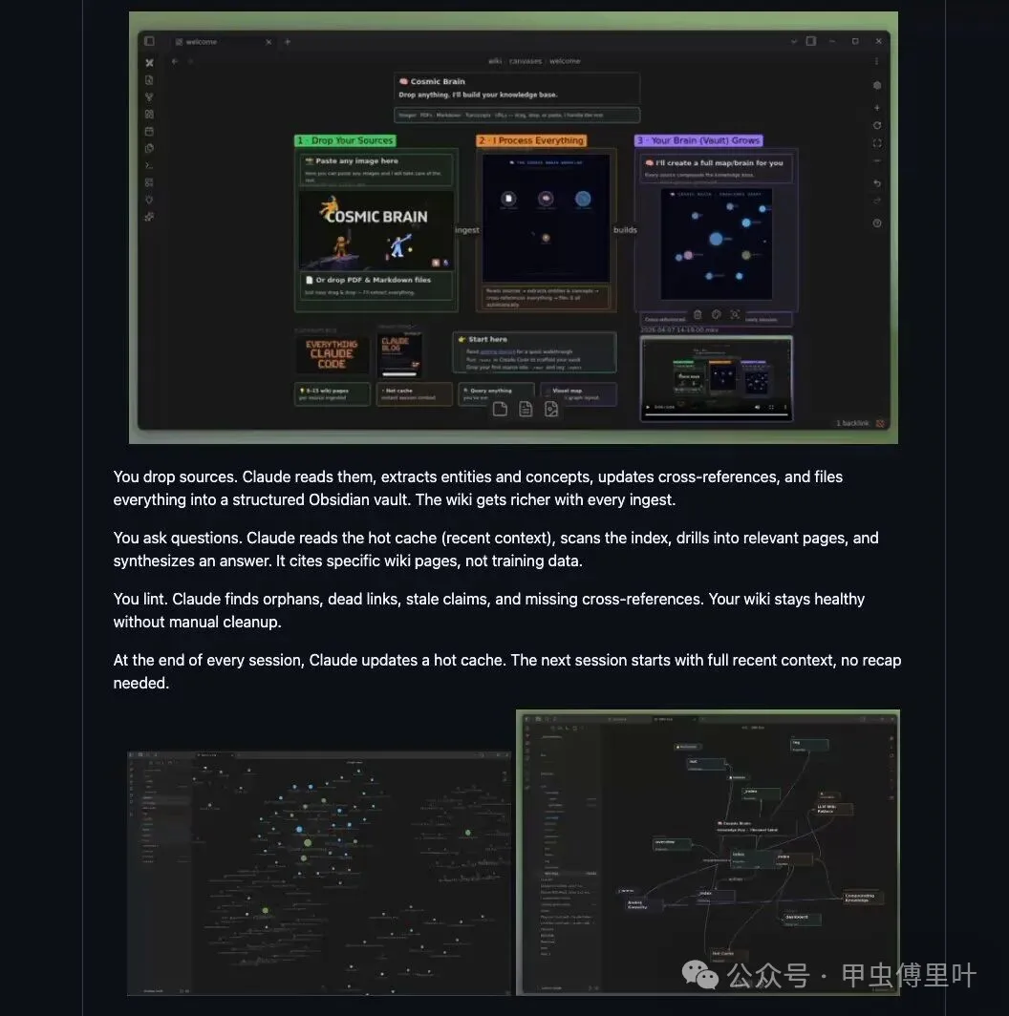Viewport: 1009px width, 1016px height.
Task: Click the wiki breadcrumb segment
Action: (x=495, y=61)
